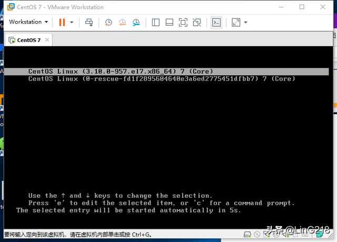Minimize the VMware Workstation window
Image resolution: width=337 pixels, height=242 pixels.
[281, 7]
